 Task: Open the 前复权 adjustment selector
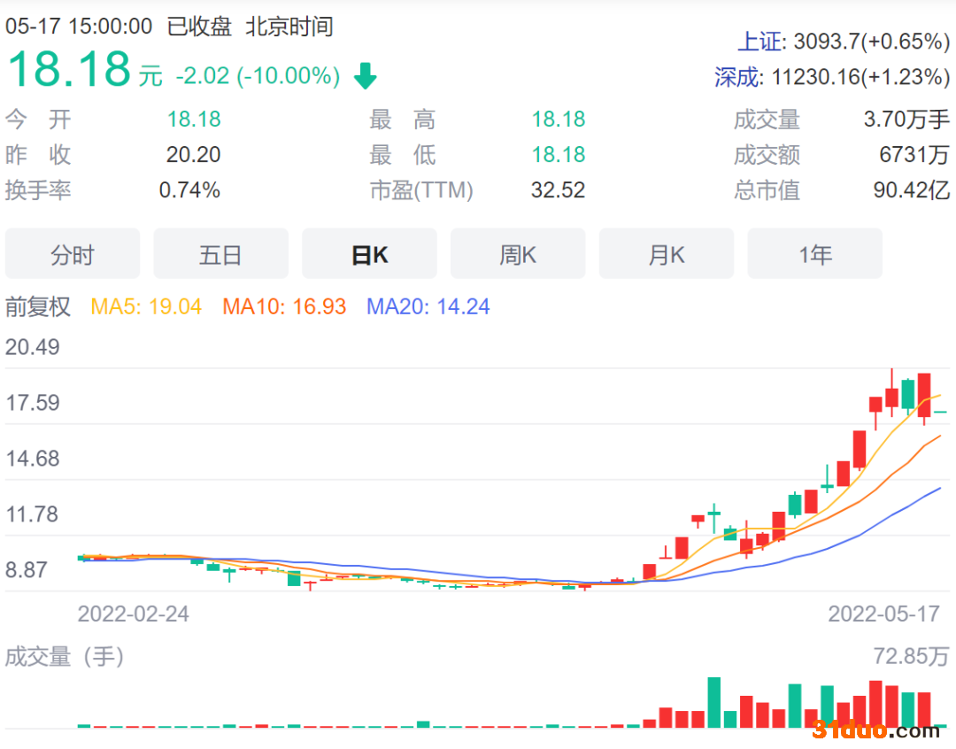pos(38,307)
